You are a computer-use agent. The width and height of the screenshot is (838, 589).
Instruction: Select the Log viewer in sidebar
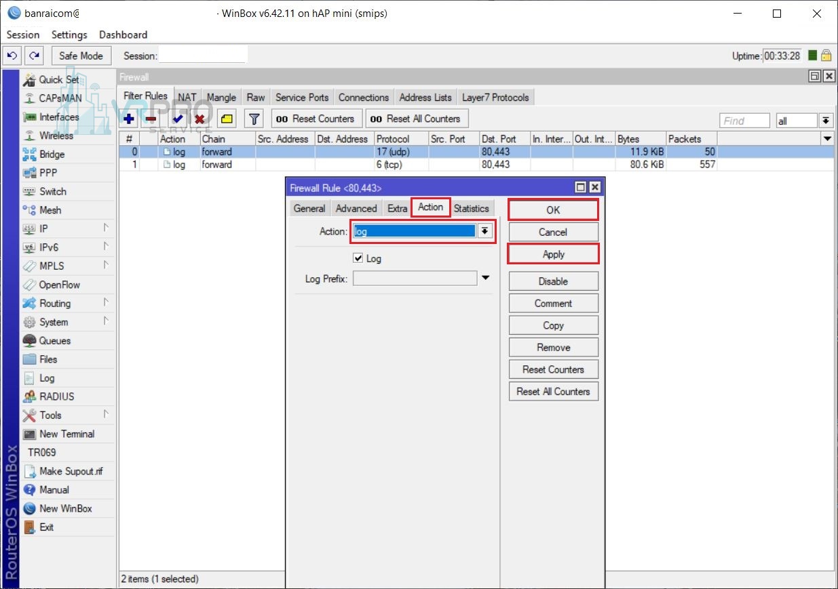pos(47,378)
